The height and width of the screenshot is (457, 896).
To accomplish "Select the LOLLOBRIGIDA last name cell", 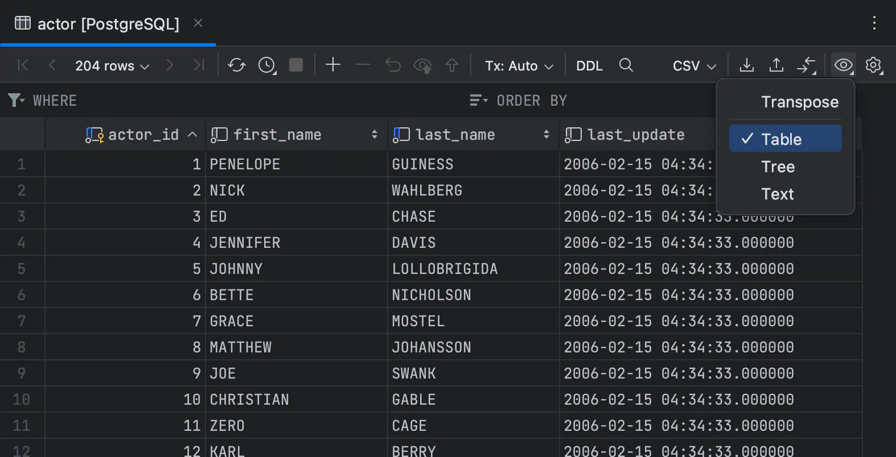I will [x=474, y=269].
